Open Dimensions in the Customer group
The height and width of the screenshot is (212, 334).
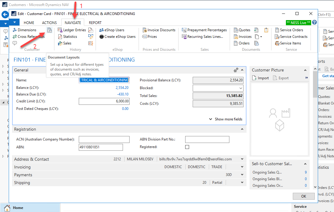(24, 30)
